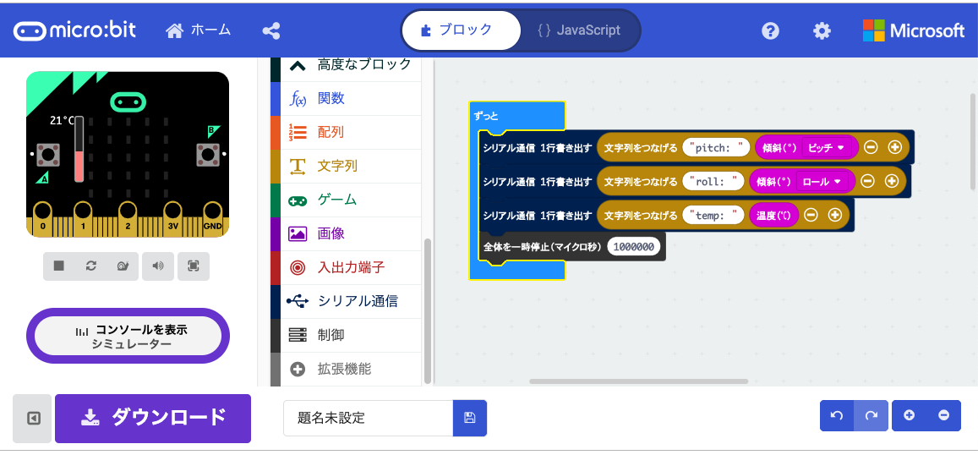Restart the simulator
Screen dimensions: 978x455
click(91, 266)
